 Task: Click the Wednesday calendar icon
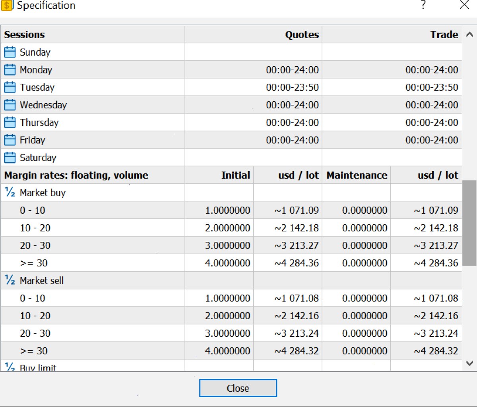coord(10,105)
